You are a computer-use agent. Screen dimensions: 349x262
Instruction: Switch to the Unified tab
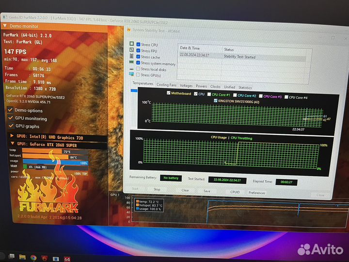pyautogui.click(x=229, y=87)
